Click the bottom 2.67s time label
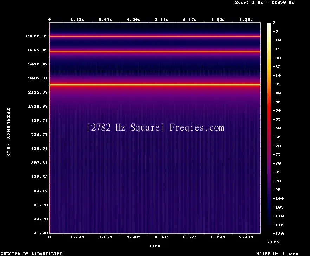This screenshot has height=256, width=310. (105, 237)
